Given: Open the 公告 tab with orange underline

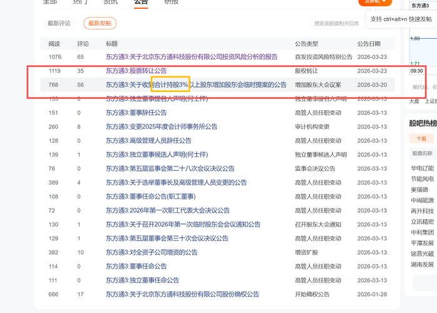Looking at the screenshot, I should point(141,3).
